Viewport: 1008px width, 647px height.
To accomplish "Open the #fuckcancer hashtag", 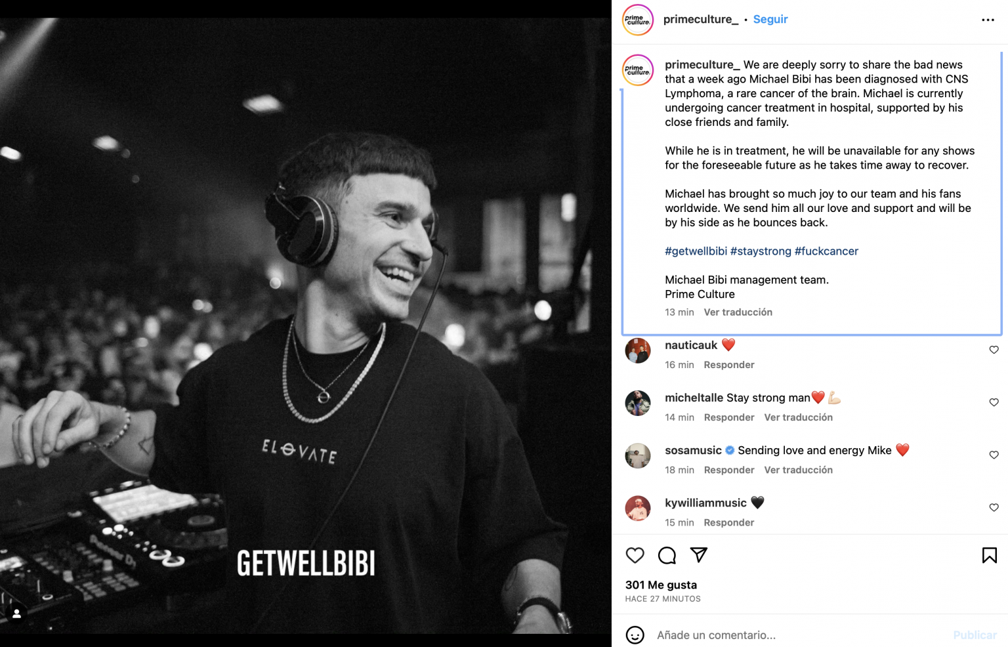I will (x=826, y=251).
